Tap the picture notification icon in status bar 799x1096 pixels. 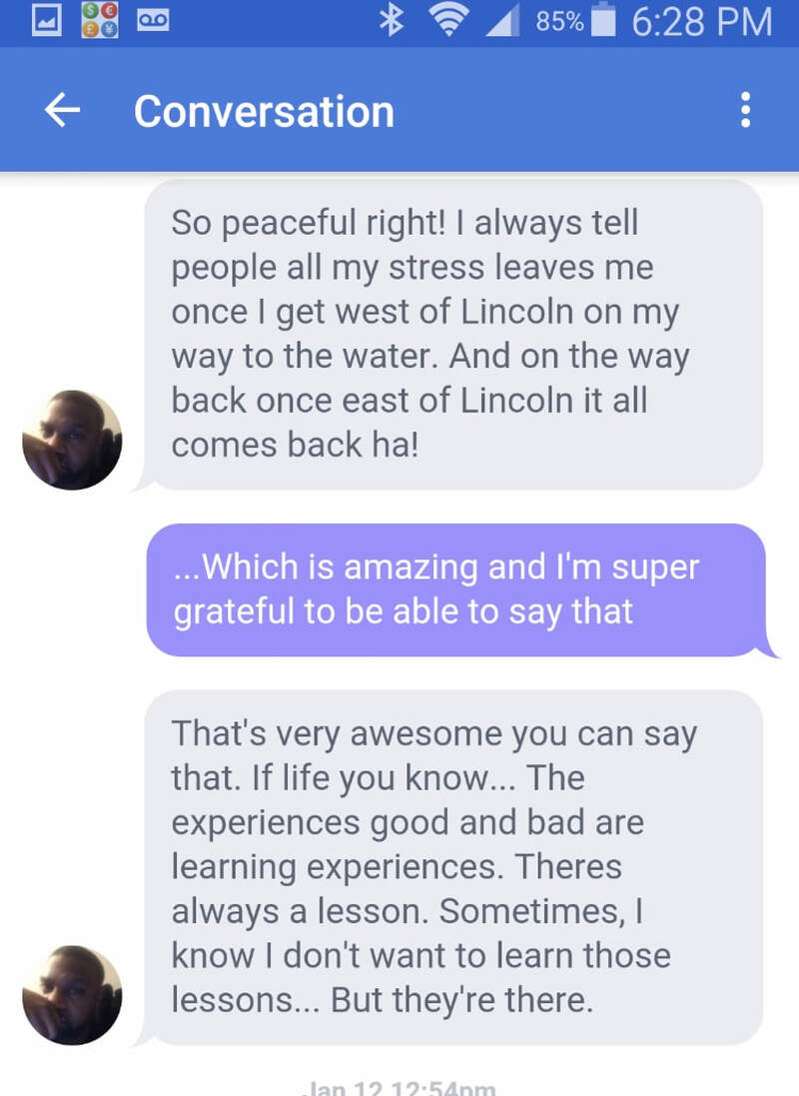(x=45, y=22)
